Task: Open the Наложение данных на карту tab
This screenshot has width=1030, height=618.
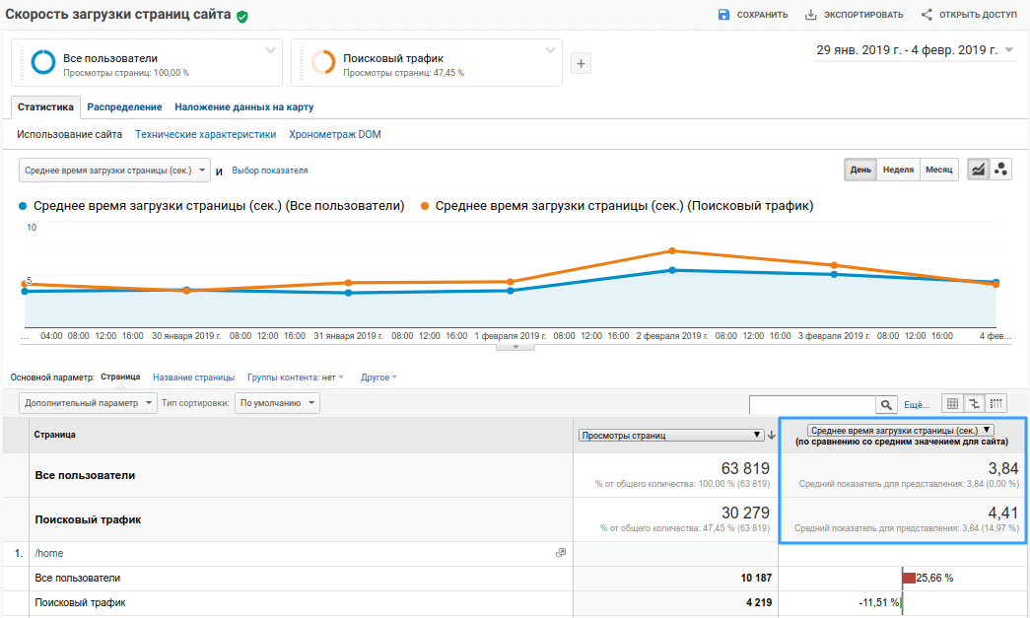Action: coord(244,107)
